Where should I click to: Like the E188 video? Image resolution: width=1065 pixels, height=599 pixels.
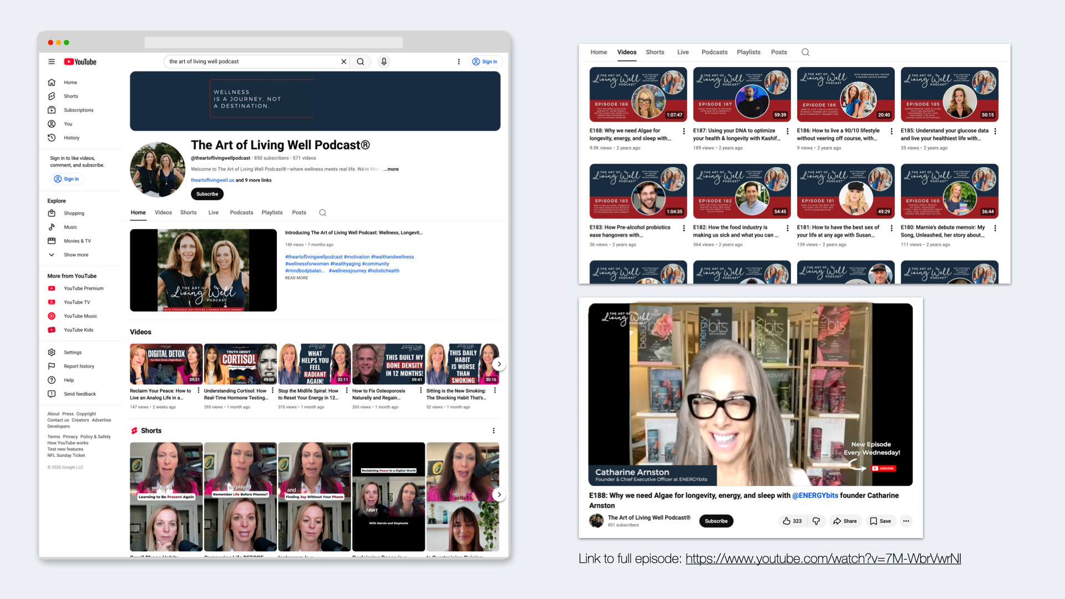tap(792, 521)
